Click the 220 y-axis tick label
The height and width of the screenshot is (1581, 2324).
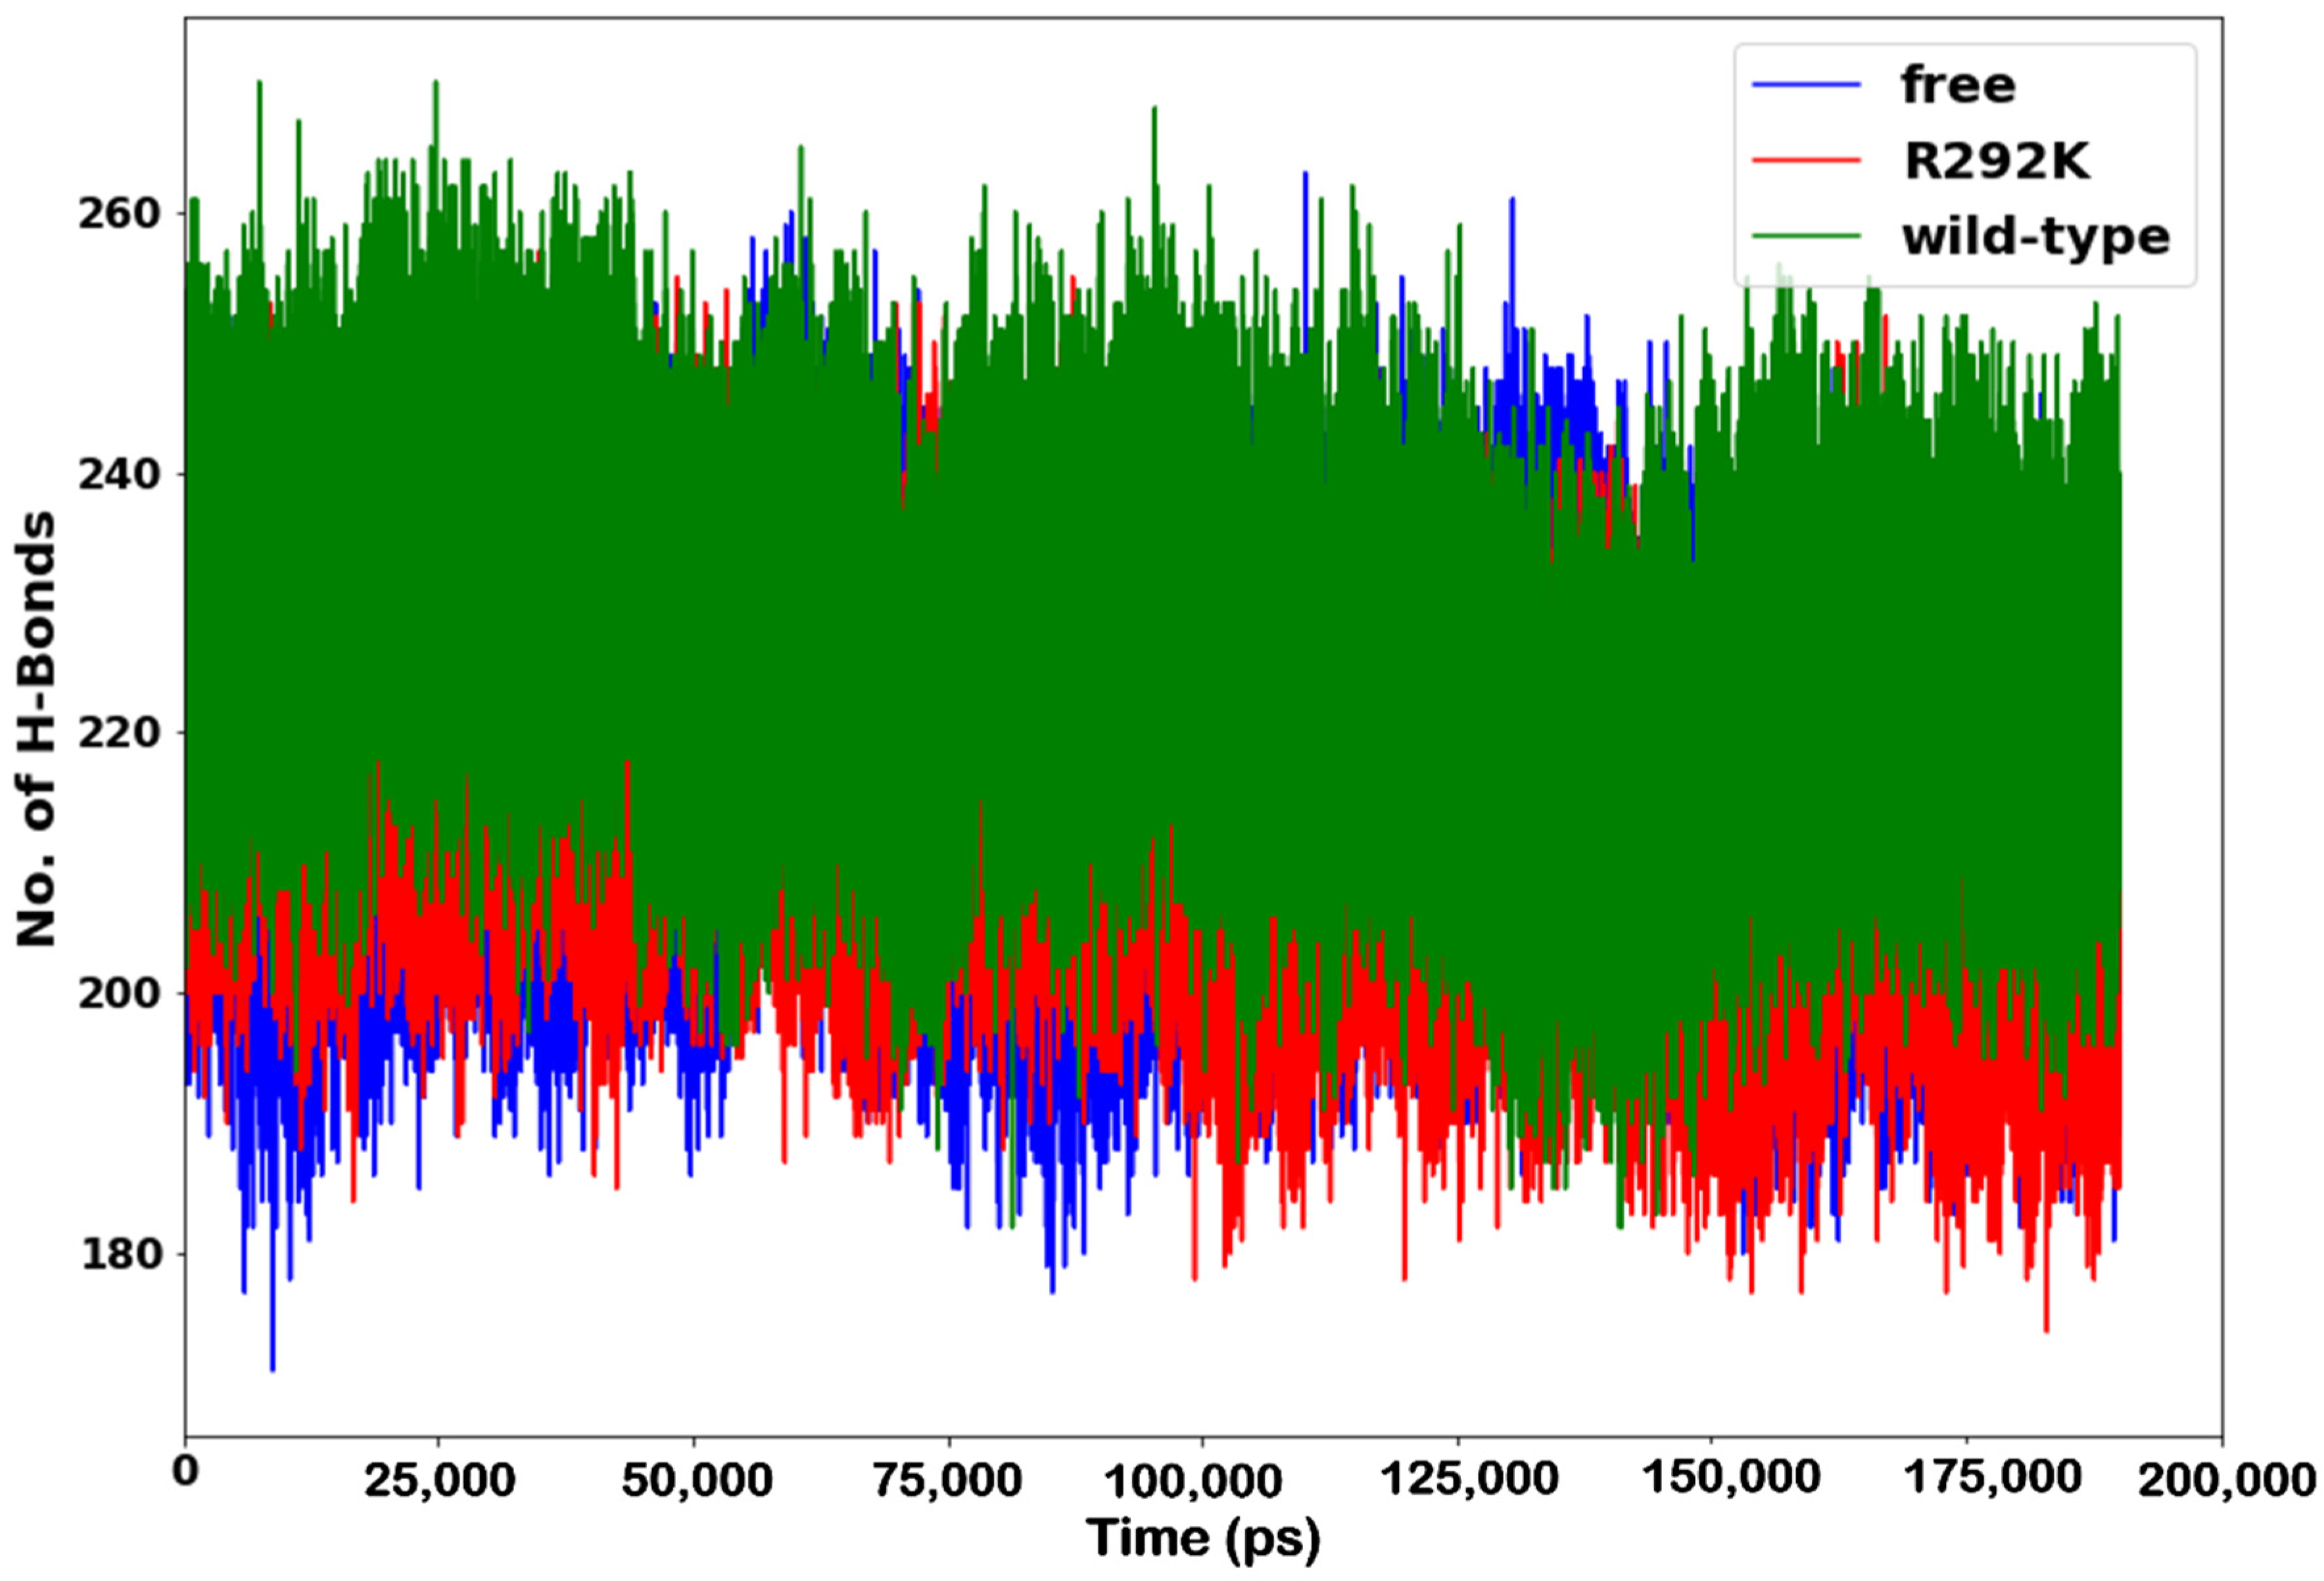(x=119, y=733)
